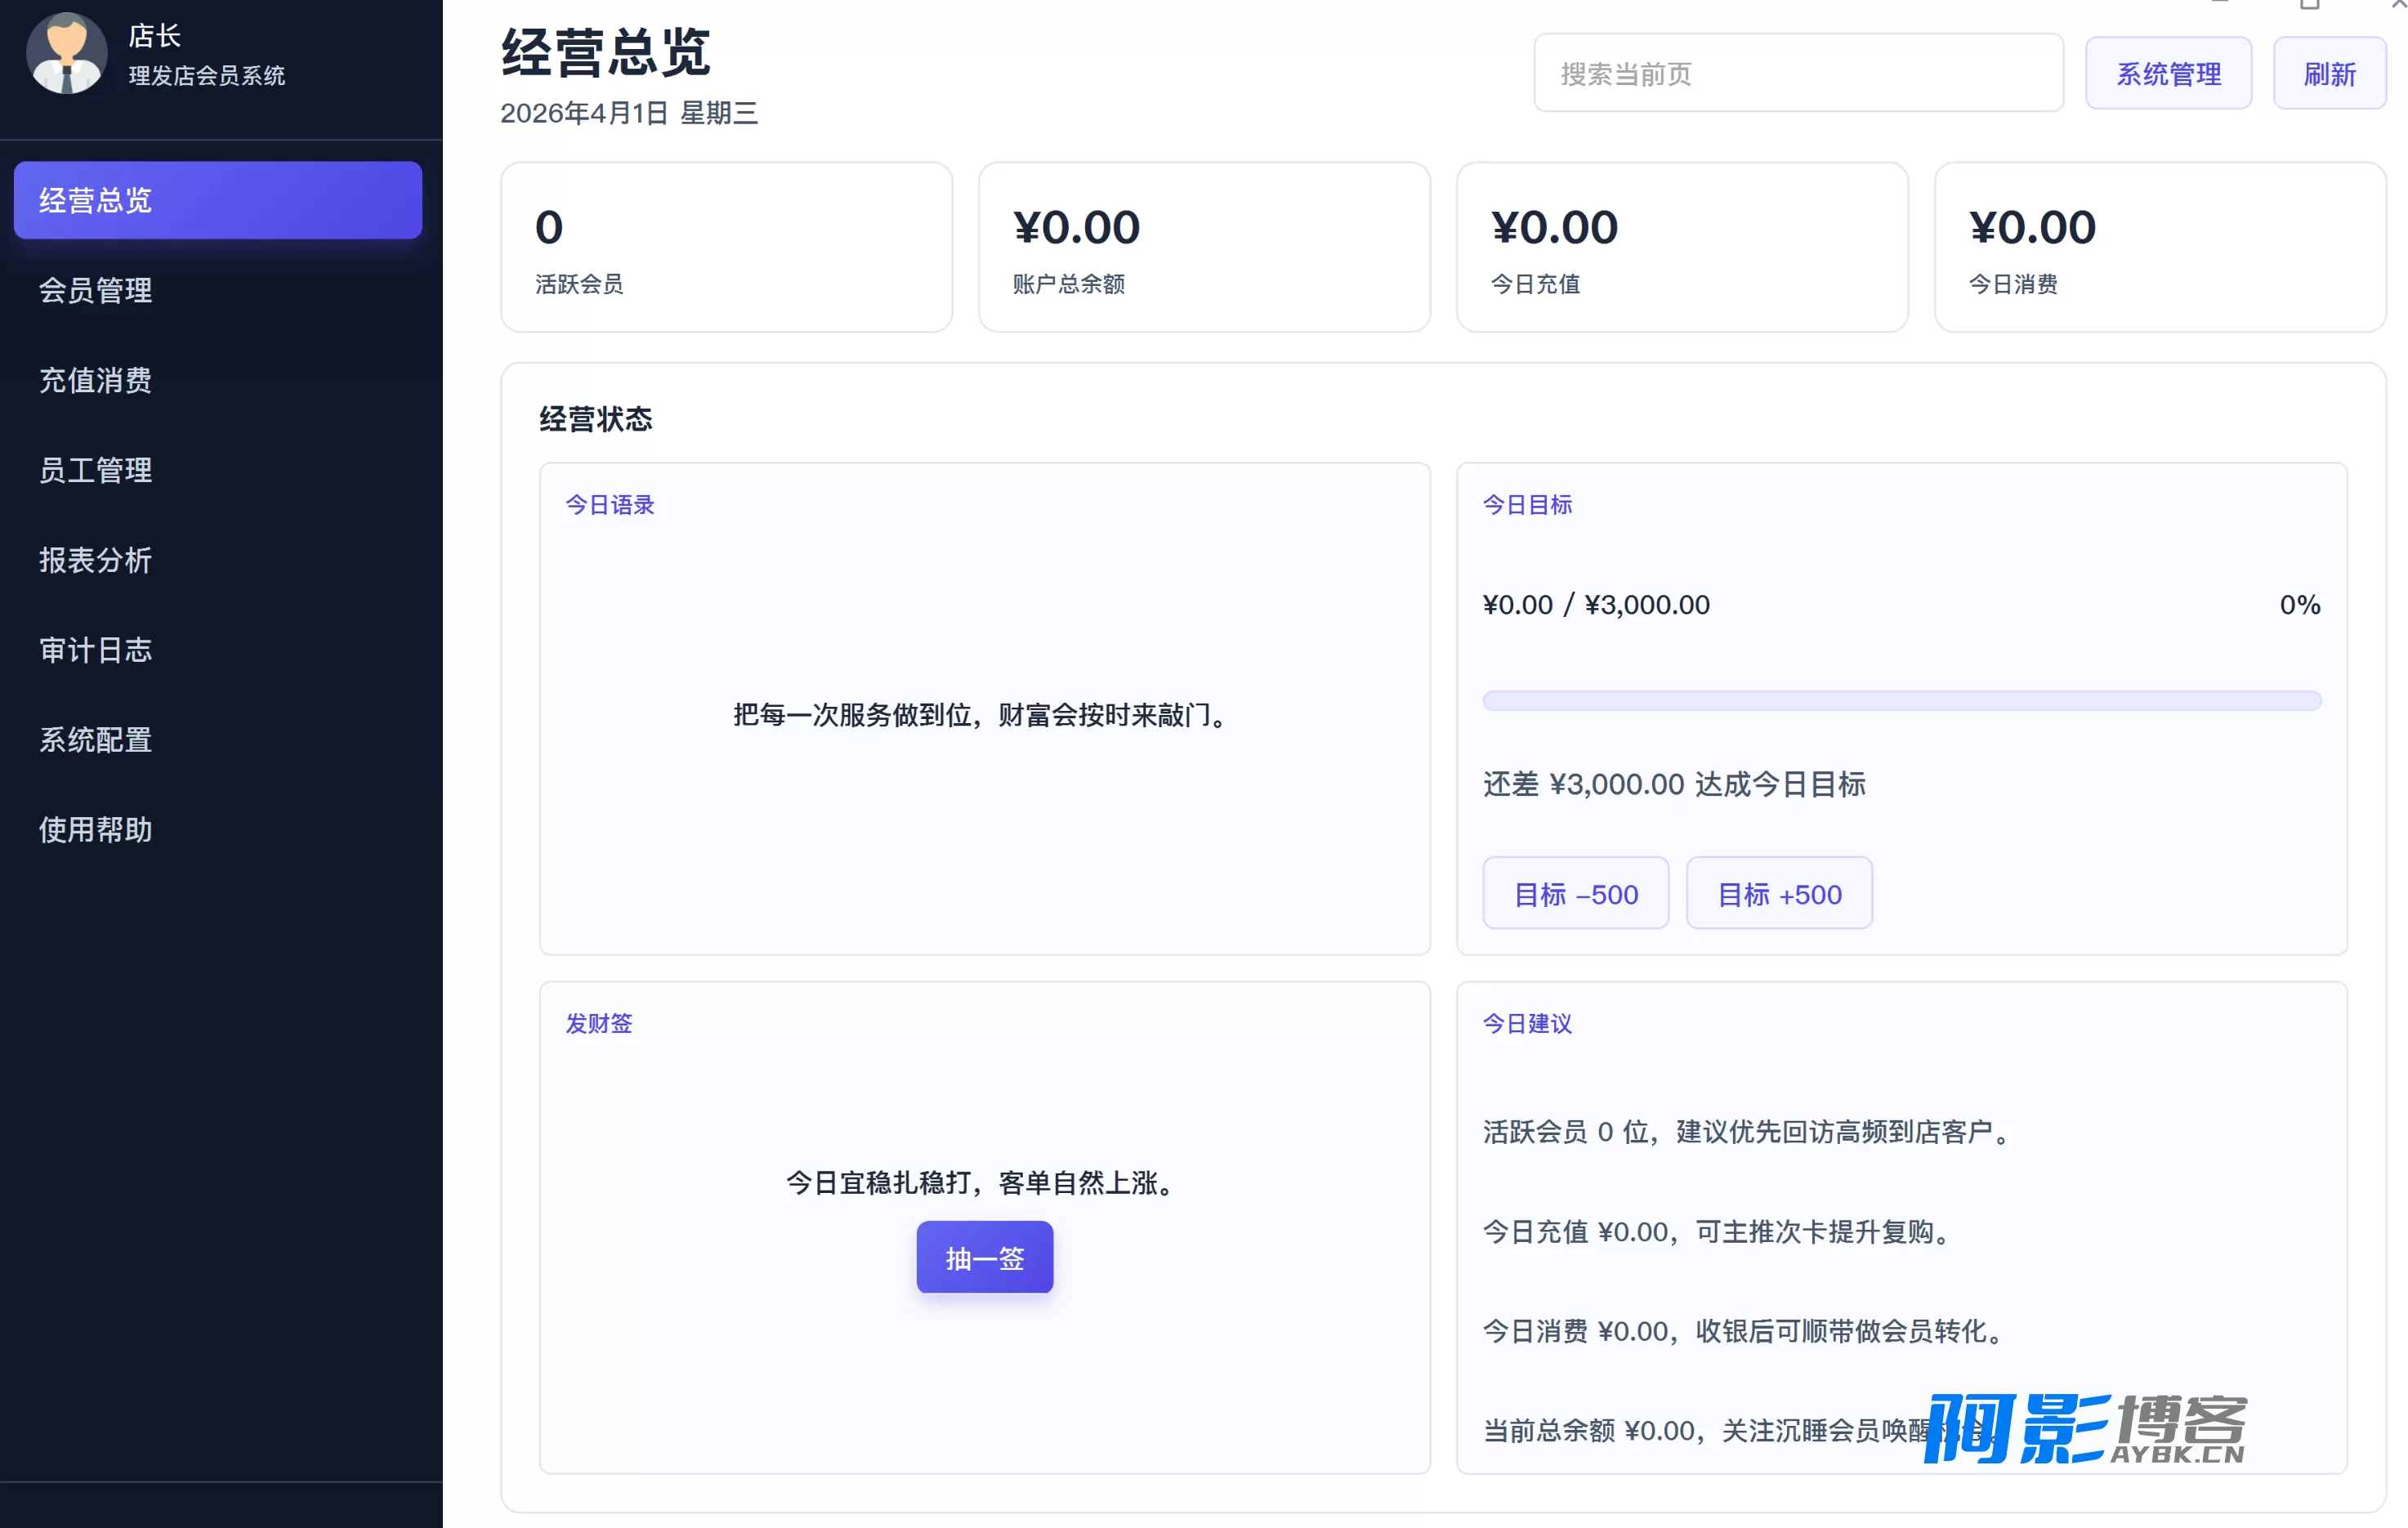Click the 系统管理 button
This screenshot has height=1528, width=2408.
click(2168, 73)
